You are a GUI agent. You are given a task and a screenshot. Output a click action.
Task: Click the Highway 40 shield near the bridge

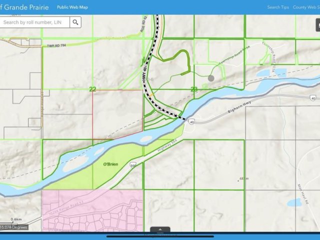point(192,121)
